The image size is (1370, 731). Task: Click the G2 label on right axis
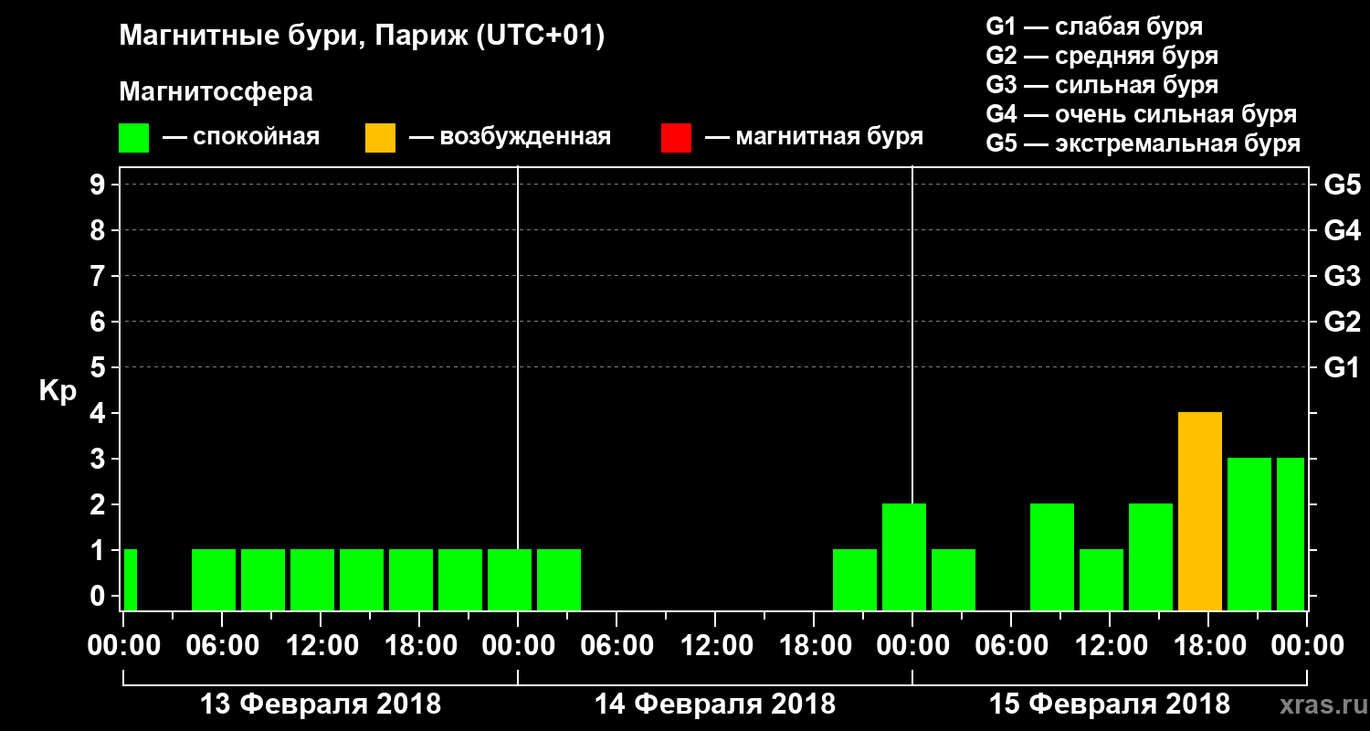click(x=1343, y=322)
